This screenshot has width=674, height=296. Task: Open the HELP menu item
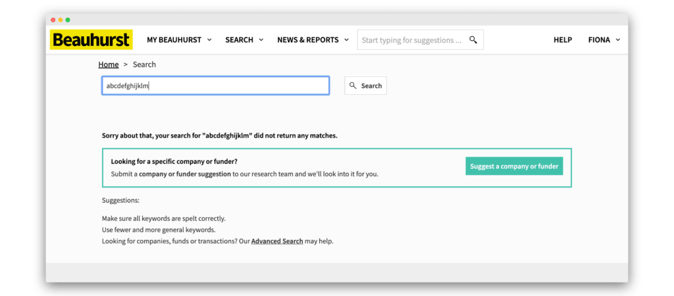[563, 39]
